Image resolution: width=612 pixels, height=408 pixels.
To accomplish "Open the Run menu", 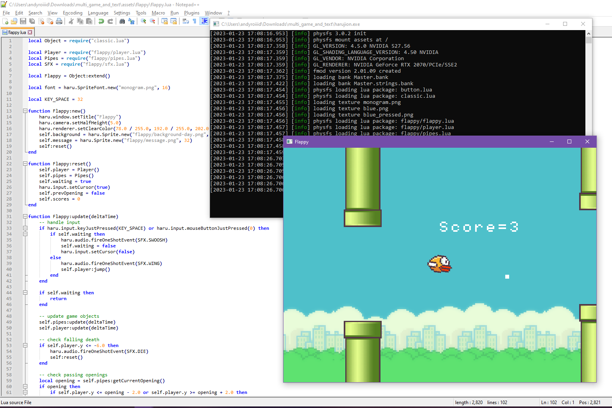I will click(174, 13).
